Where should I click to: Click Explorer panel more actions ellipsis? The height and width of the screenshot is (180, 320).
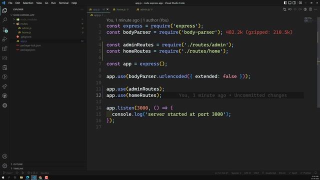82,9
